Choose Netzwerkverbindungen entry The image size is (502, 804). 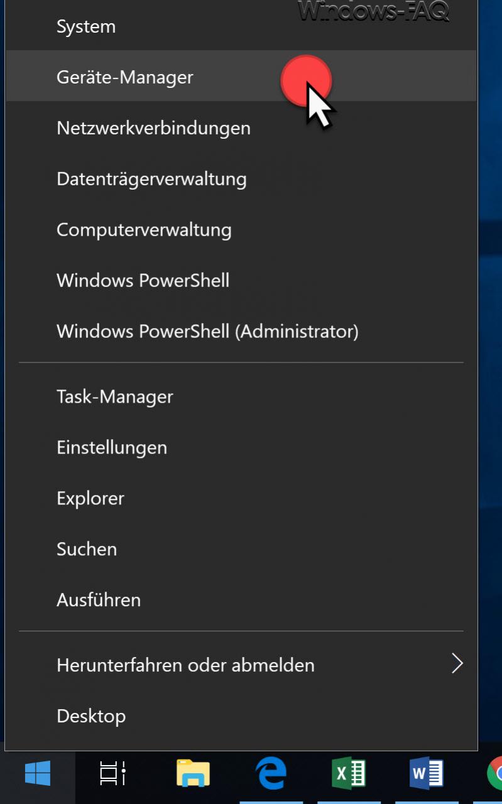pyautogui.click(x=241, y=128)
